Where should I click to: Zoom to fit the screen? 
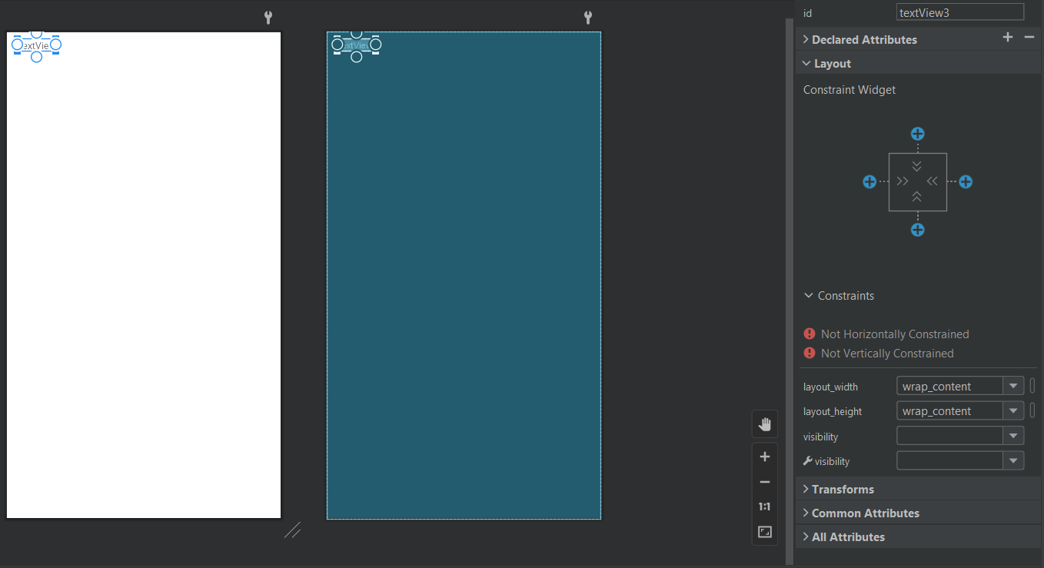coord(764,531)
